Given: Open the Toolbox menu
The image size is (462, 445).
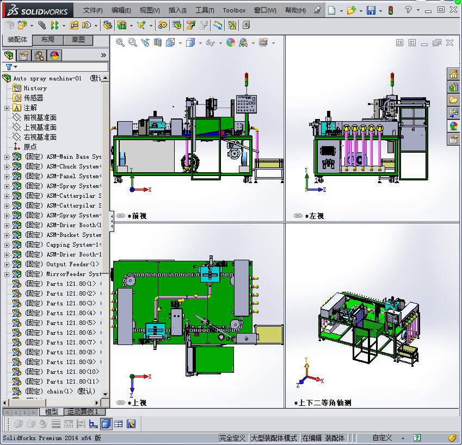Looking at the screenshot, I should [x=234, y=10].
